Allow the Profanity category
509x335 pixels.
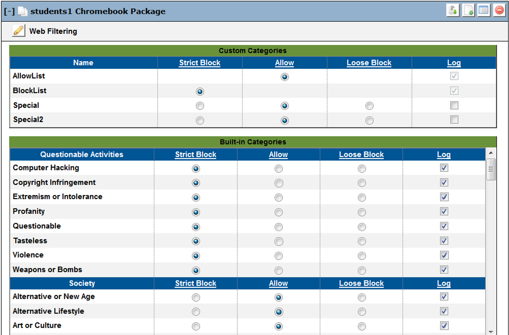coord(279,212)
